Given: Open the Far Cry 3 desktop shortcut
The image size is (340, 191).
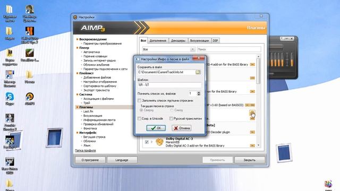Looking at the screenshot, I should click(x=10, y=142).
